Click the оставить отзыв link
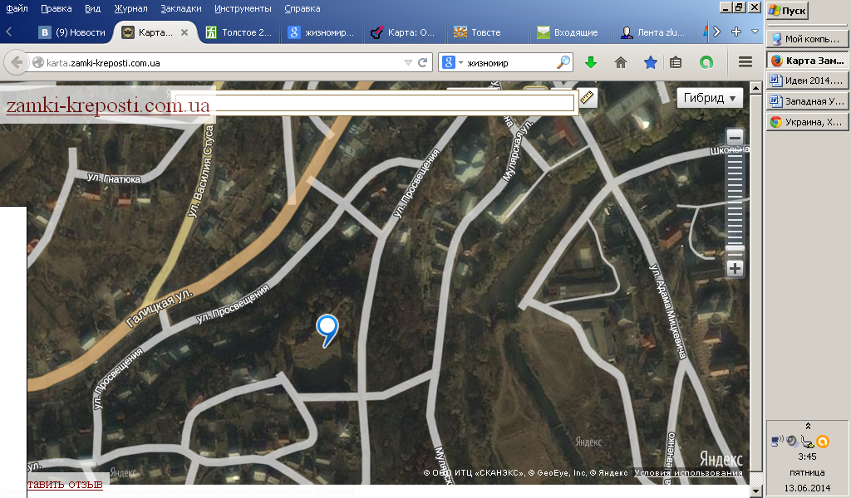851x498 pixels. click(x=65, y=485)
